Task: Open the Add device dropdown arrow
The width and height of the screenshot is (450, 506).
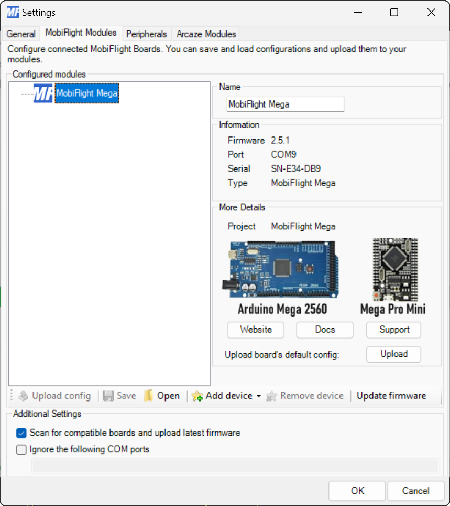Action: tap(258, 396)
